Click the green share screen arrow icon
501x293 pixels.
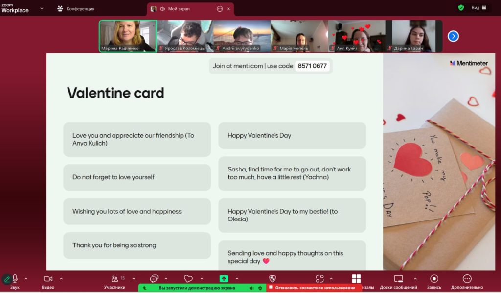224,279
